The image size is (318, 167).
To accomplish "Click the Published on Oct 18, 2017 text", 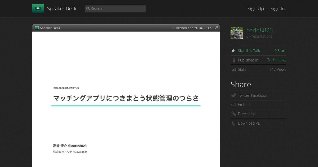I will pyautogui.click(x=192, y=28).
